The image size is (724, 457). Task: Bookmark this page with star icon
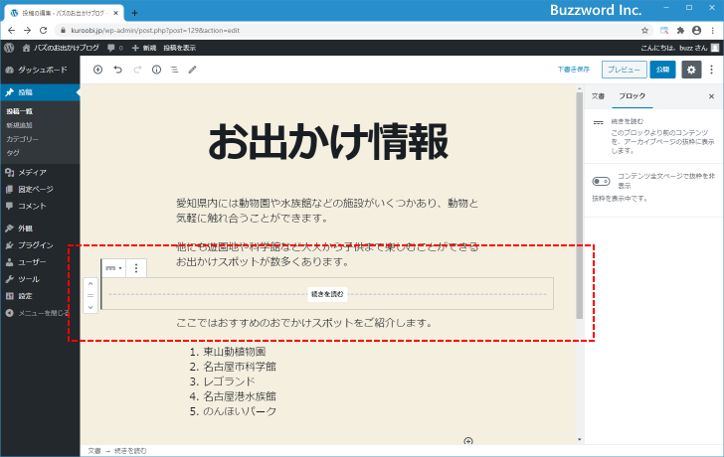tap(644, 31)
